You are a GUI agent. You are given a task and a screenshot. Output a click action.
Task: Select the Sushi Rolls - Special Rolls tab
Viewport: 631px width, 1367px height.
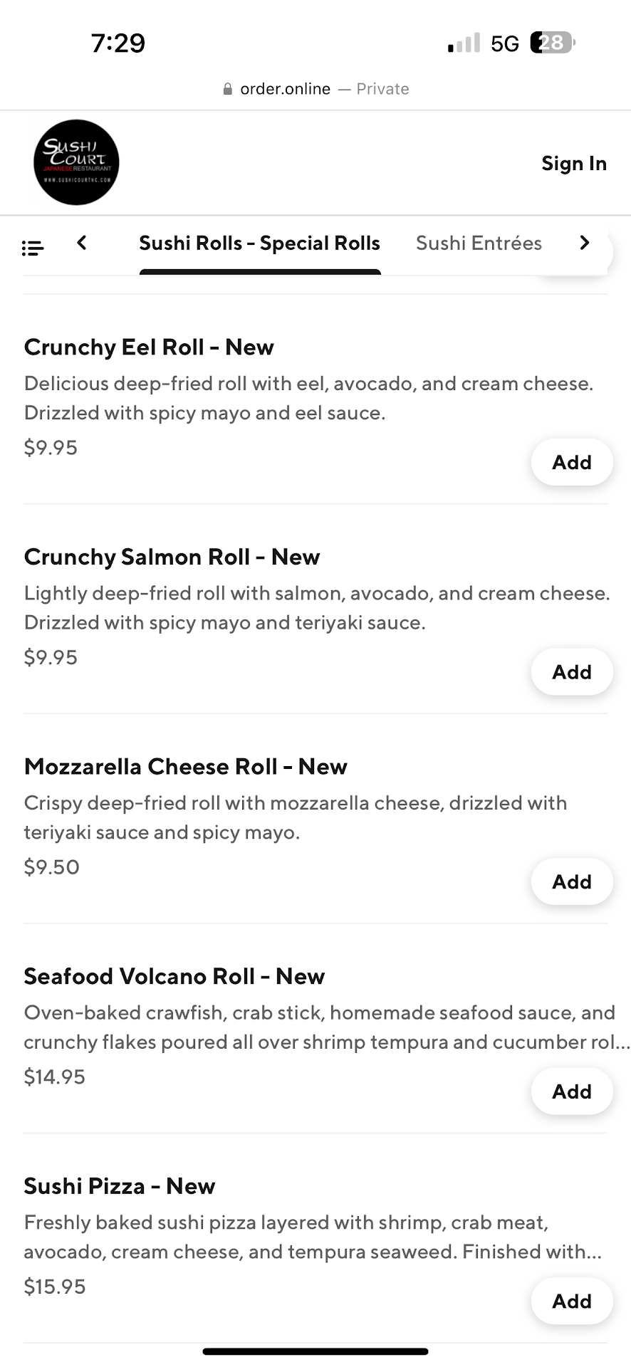tap(259, 243)
